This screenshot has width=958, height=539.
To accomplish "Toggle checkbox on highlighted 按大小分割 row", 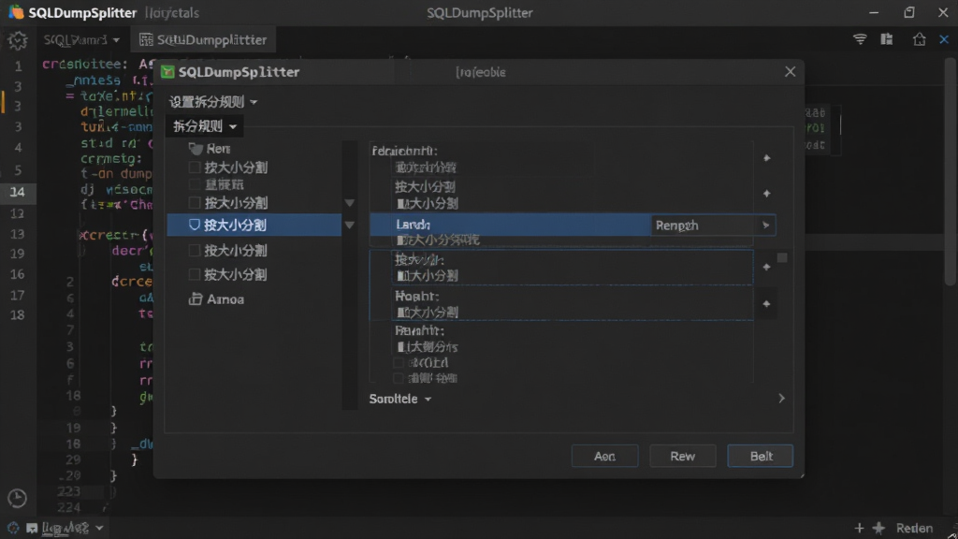I will (x=195, y=225).
